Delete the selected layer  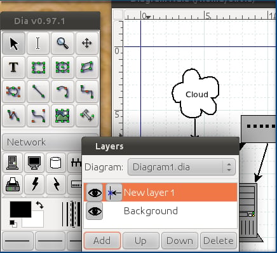219,241
